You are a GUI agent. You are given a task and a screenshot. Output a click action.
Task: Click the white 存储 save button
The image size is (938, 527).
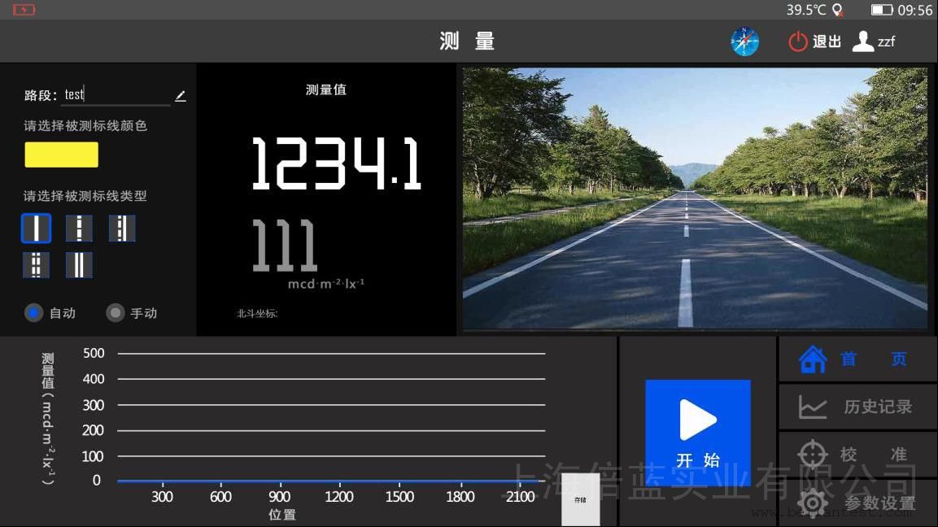580,499
